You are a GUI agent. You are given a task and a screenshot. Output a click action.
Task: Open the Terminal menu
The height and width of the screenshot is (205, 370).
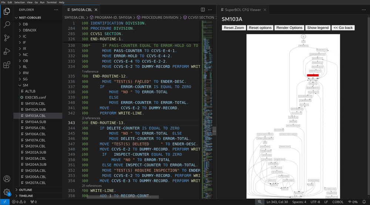[x=51, y=2]
